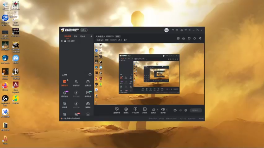Edit the category tag with pencil icon

(x=100, y=40)
